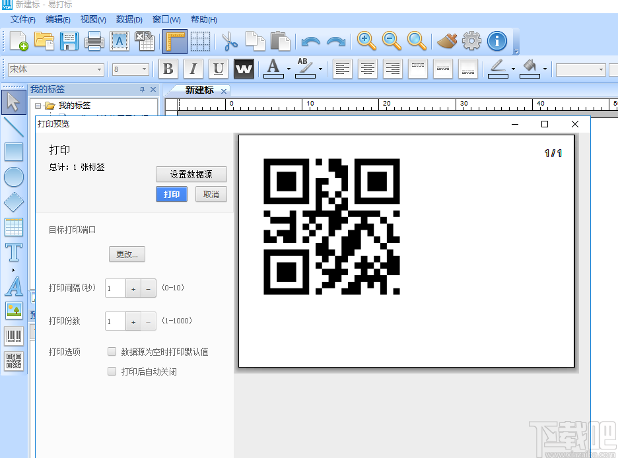Click the 设置数据源 button
The height and width of the screenshot is (458, 618).
pos(191,174)
